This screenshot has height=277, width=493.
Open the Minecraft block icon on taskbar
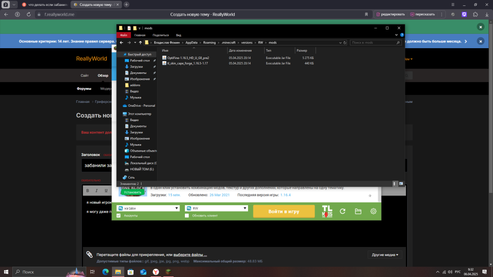pos(168,272)
